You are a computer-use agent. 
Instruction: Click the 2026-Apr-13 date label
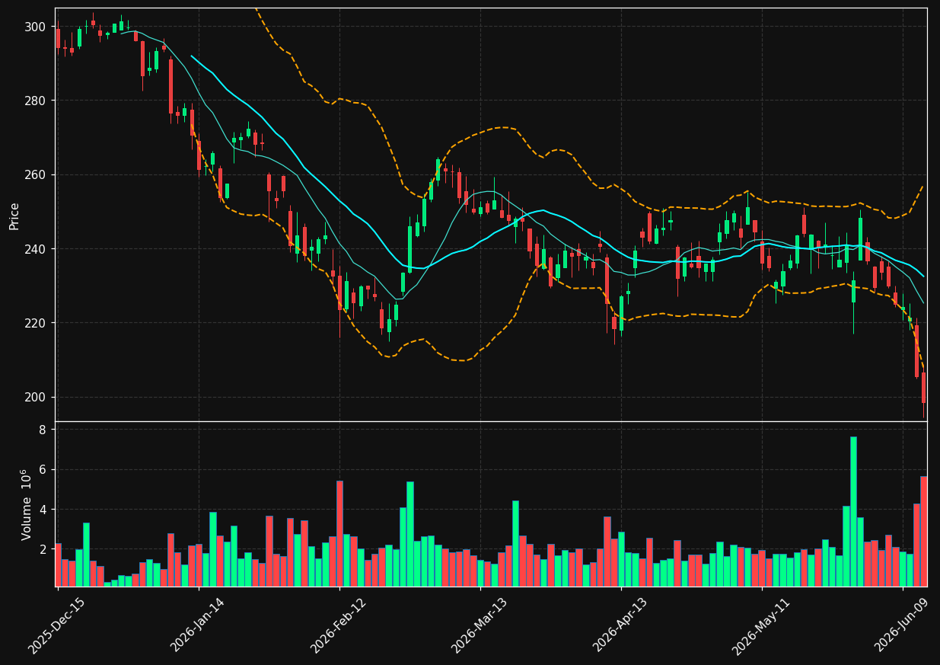[x=620, y=625]
